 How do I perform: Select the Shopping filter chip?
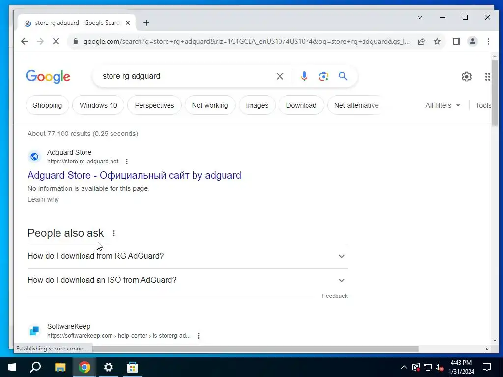click(x=48, y=105)
